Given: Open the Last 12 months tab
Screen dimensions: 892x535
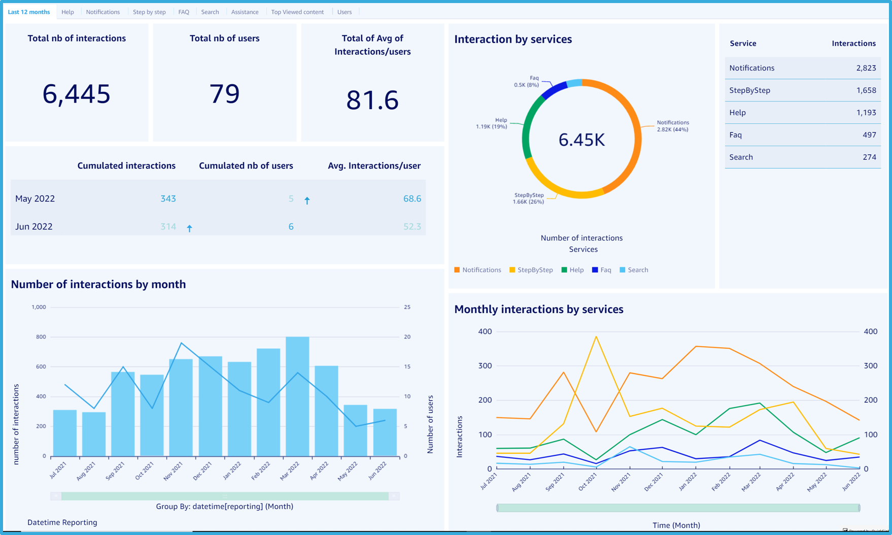Looking at the screenshot, I should tap(29, 12).
